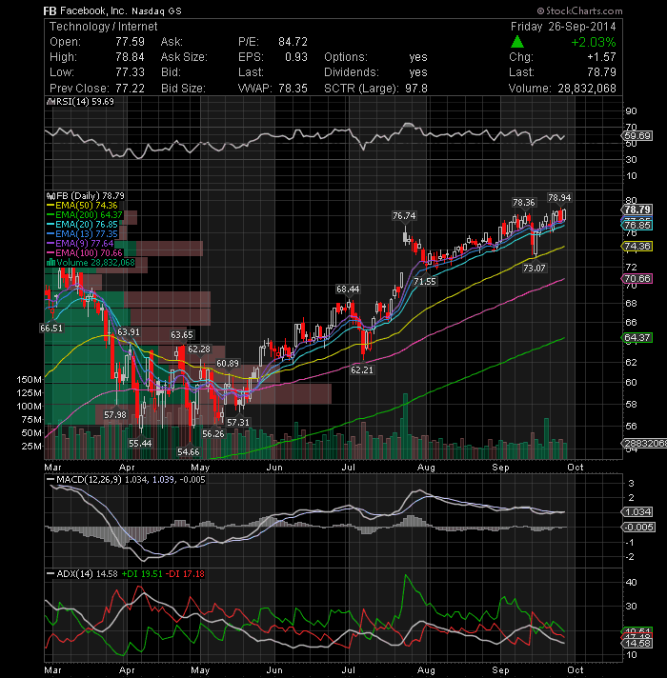Image resolution: width=667 pixels, height=678 pixels.
Task: Click the 14.58 tag on ADX axis
Action: coord(637,644)
